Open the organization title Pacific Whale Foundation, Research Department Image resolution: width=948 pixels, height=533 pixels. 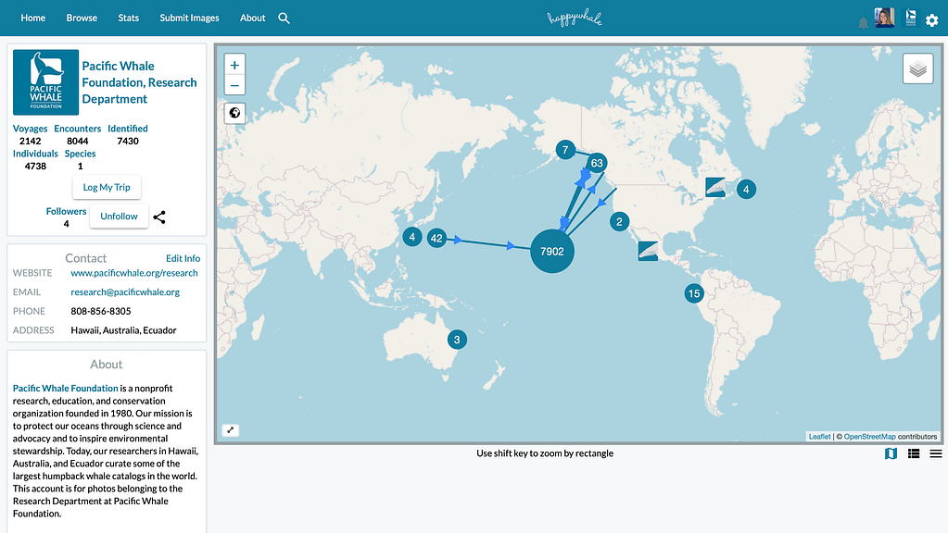click(140, 82)
